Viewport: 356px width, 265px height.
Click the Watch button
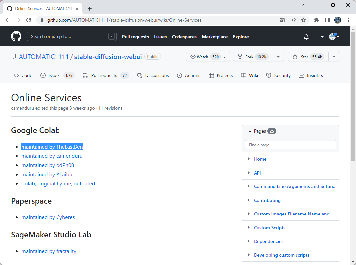pyautogui.click(x=208, y=57)
